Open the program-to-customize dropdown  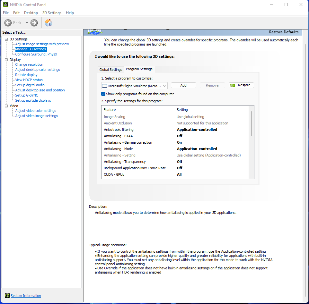[165, 86]
